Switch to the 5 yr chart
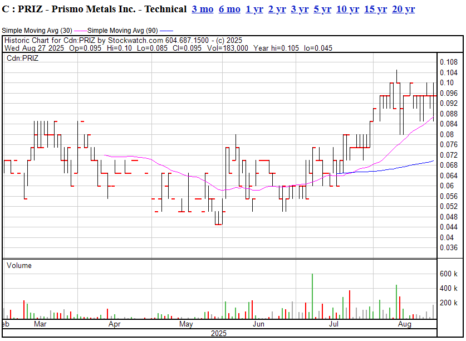The image size is (466, 341). tap(322, 9)
